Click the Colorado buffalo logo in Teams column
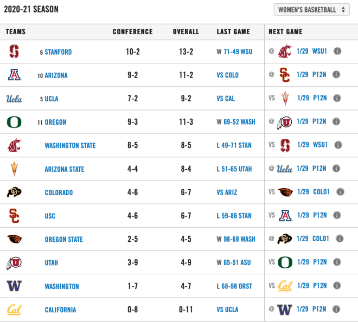358x322 pixels. [14, 192]
